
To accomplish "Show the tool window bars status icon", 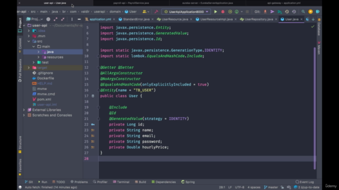I will pyautogui.click(x=20, y=187).
